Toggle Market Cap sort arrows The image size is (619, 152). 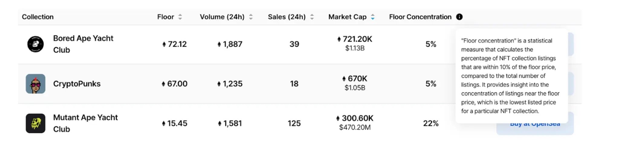[373, 17]
